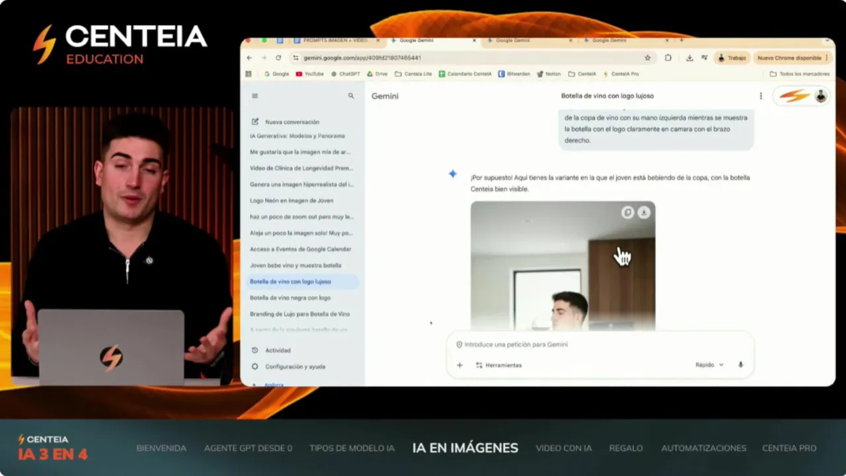Open the Chrome downloads icon

click(x=689, y=58)
